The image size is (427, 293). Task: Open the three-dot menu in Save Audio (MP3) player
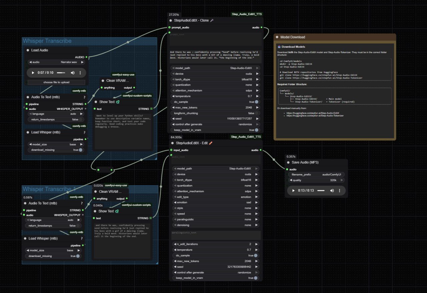[340, 190]
